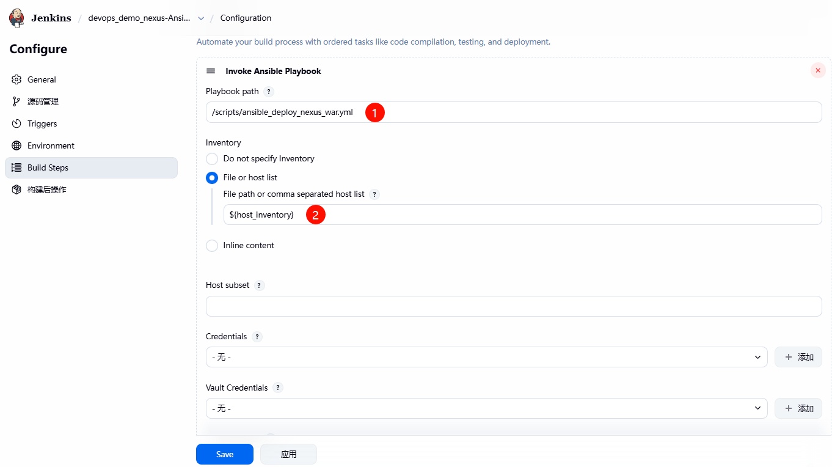Select Do not specify Inventory option

click(x=212, y=159)
